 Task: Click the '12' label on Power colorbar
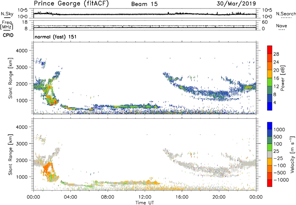tap(276, 86)
